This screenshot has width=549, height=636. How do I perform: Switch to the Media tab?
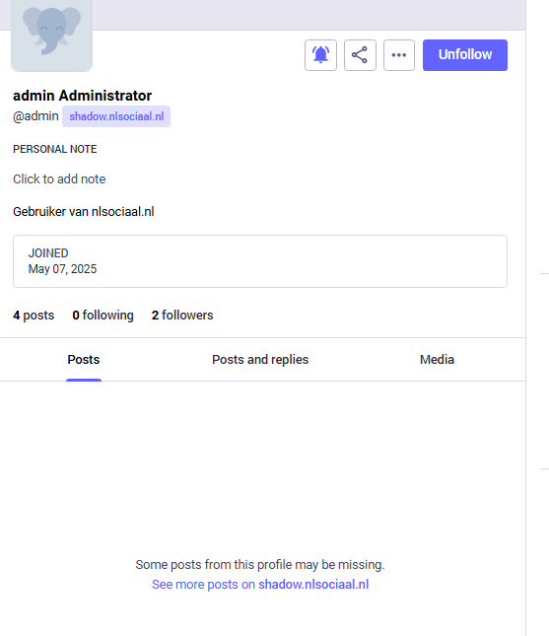pyautogui.click(x=437, y=360)
